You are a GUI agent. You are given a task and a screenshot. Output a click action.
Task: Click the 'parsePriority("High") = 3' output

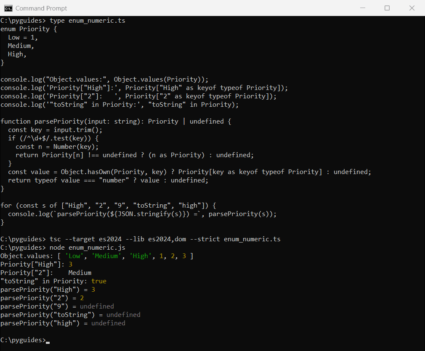(48, 290)
